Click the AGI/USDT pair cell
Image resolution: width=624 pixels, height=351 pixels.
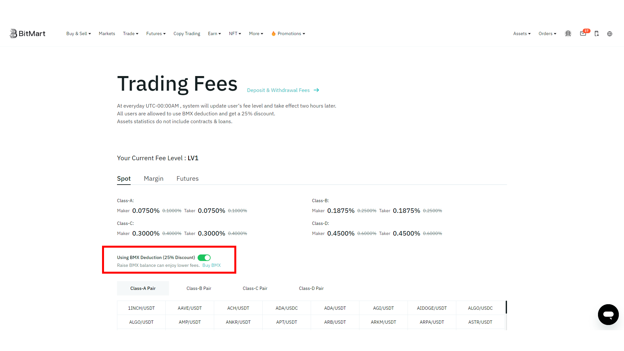pos(383,308)
